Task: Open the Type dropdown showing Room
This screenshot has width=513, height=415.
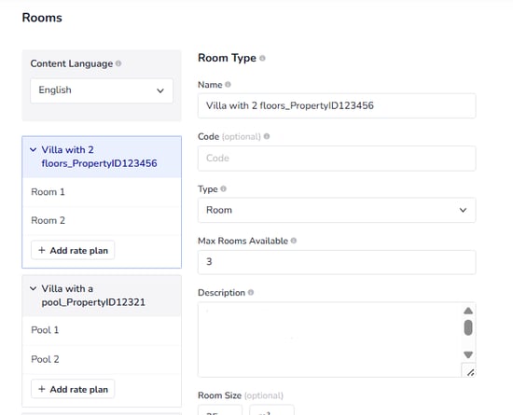Action: 337,210
